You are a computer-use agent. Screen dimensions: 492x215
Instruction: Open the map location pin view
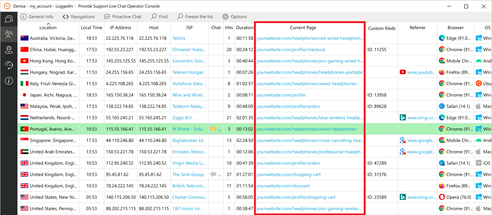[9, 50]
